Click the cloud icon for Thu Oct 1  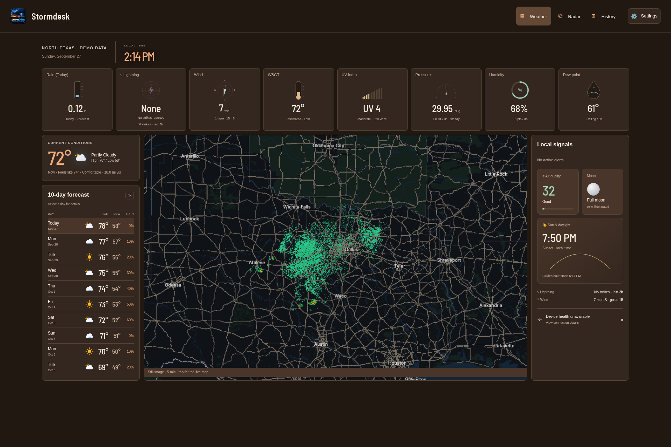click(89, 288)
